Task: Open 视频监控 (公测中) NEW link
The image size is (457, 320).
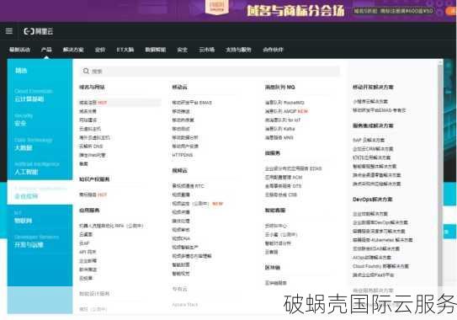Action: [x=198, y=203]
